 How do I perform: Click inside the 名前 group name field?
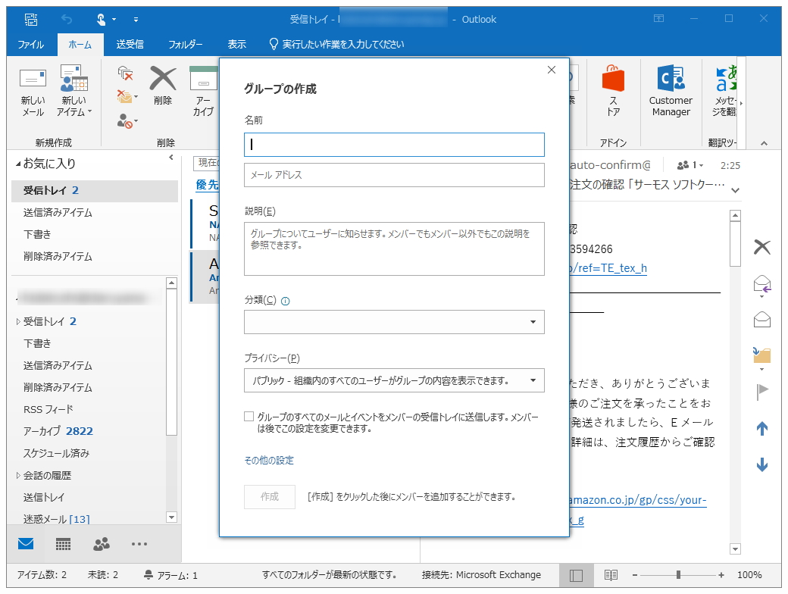coord(394,144)
